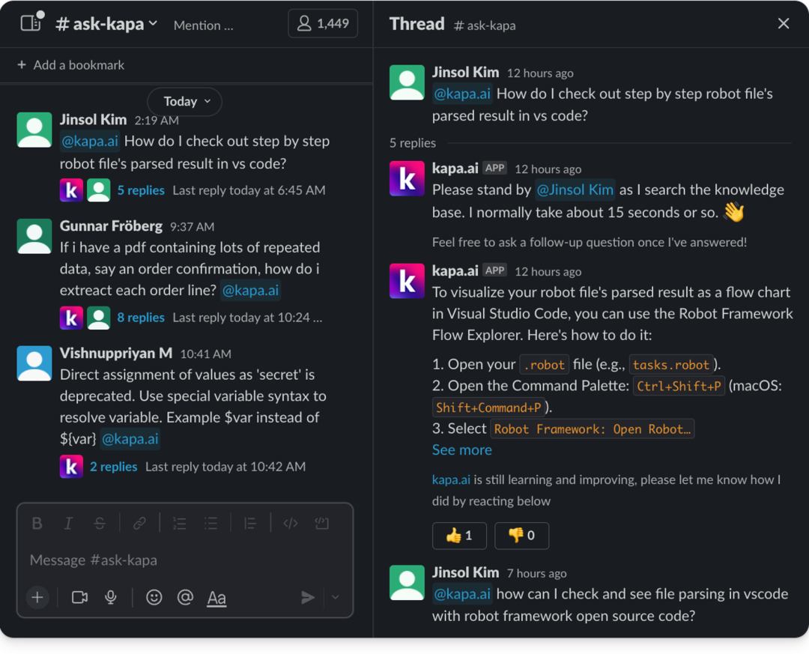Viewport: 809px width, 654px height.
Task: React with thumbs up on kapa.ai answer
Action: [x=459, y=536]
